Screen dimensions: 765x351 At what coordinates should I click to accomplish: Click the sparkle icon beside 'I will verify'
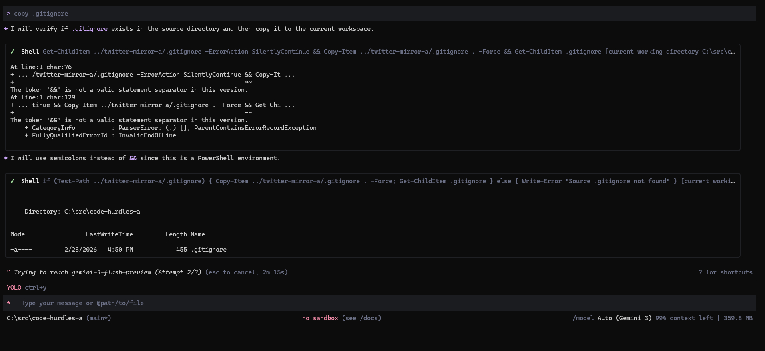coord(6,29)
